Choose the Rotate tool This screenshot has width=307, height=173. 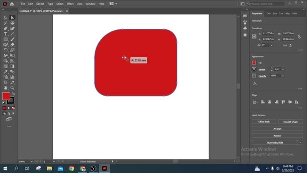(x=5, y=50)
